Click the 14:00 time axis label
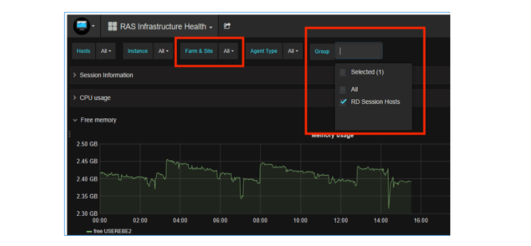Image resolution: width=531 pixels, height=246 pixels. [x=381, y=221]
